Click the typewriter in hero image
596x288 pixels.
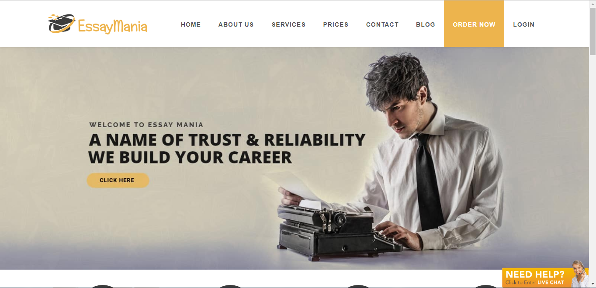pyautogui.click(x=333, y=232)
